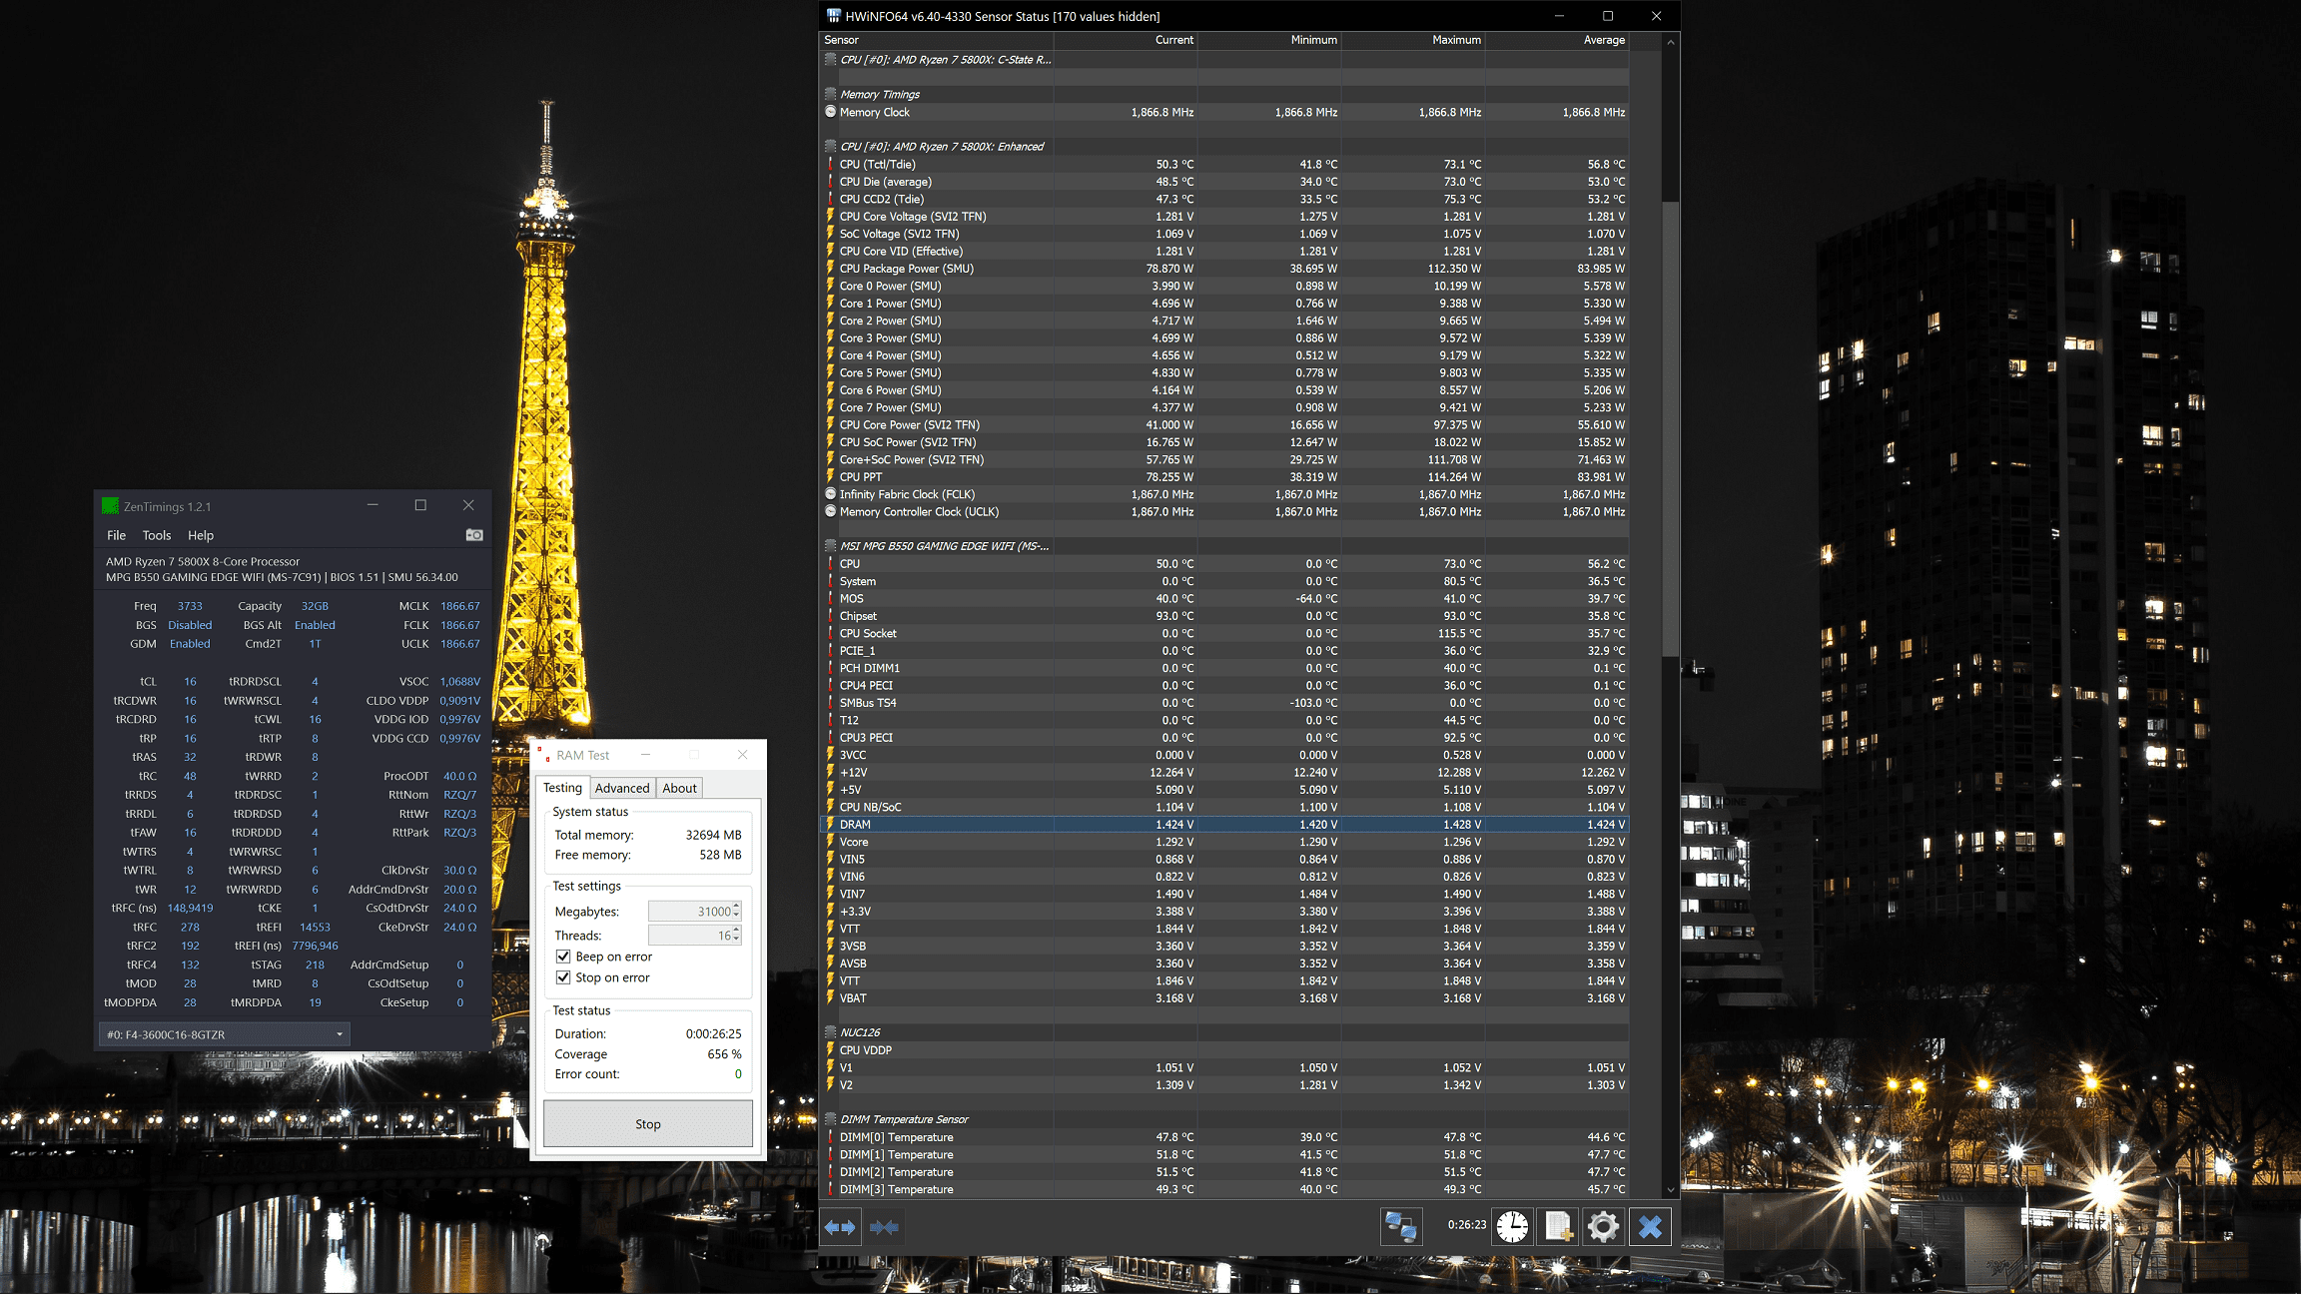Click the lightning icon beside SoC Voltage (SVI2 TFN)
This screenshot has width=2301, height=1294.
[x=830, y=234]
